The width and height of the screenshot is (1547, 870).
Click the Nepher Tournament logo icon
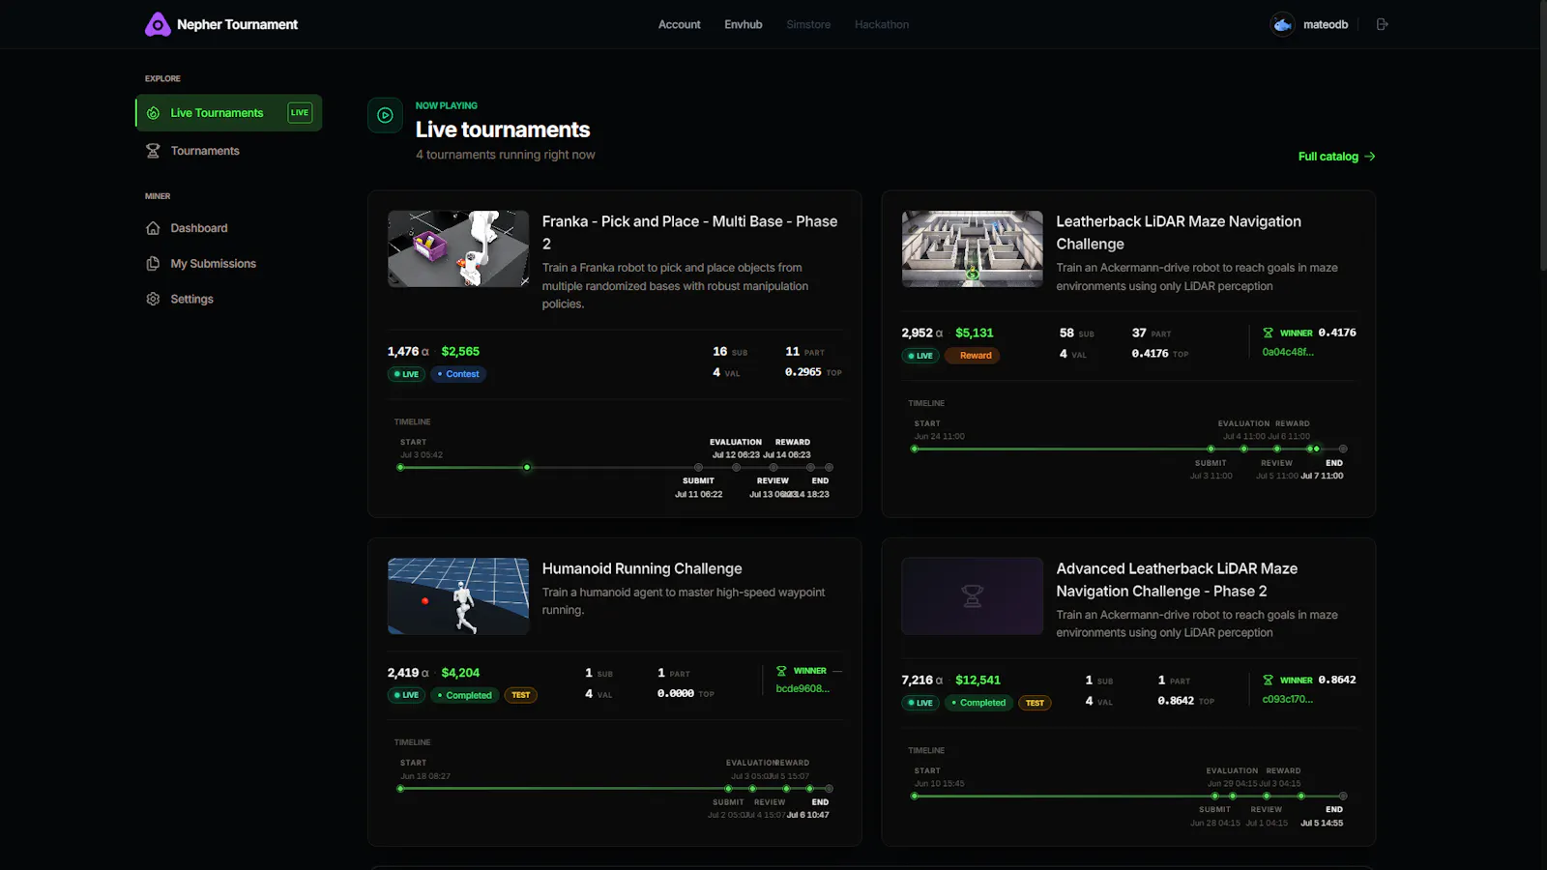[158, 24]
